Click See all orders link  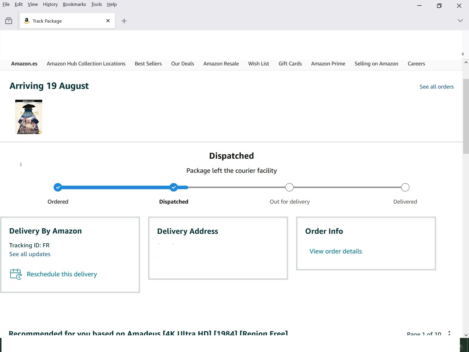pyautogui.click(x=436, y=87)
